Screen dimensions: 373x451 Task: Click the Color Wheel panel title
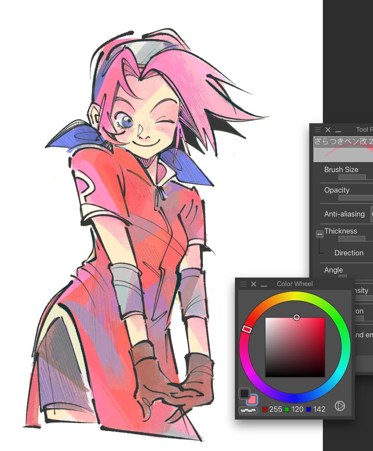click(x=295, y=284)
